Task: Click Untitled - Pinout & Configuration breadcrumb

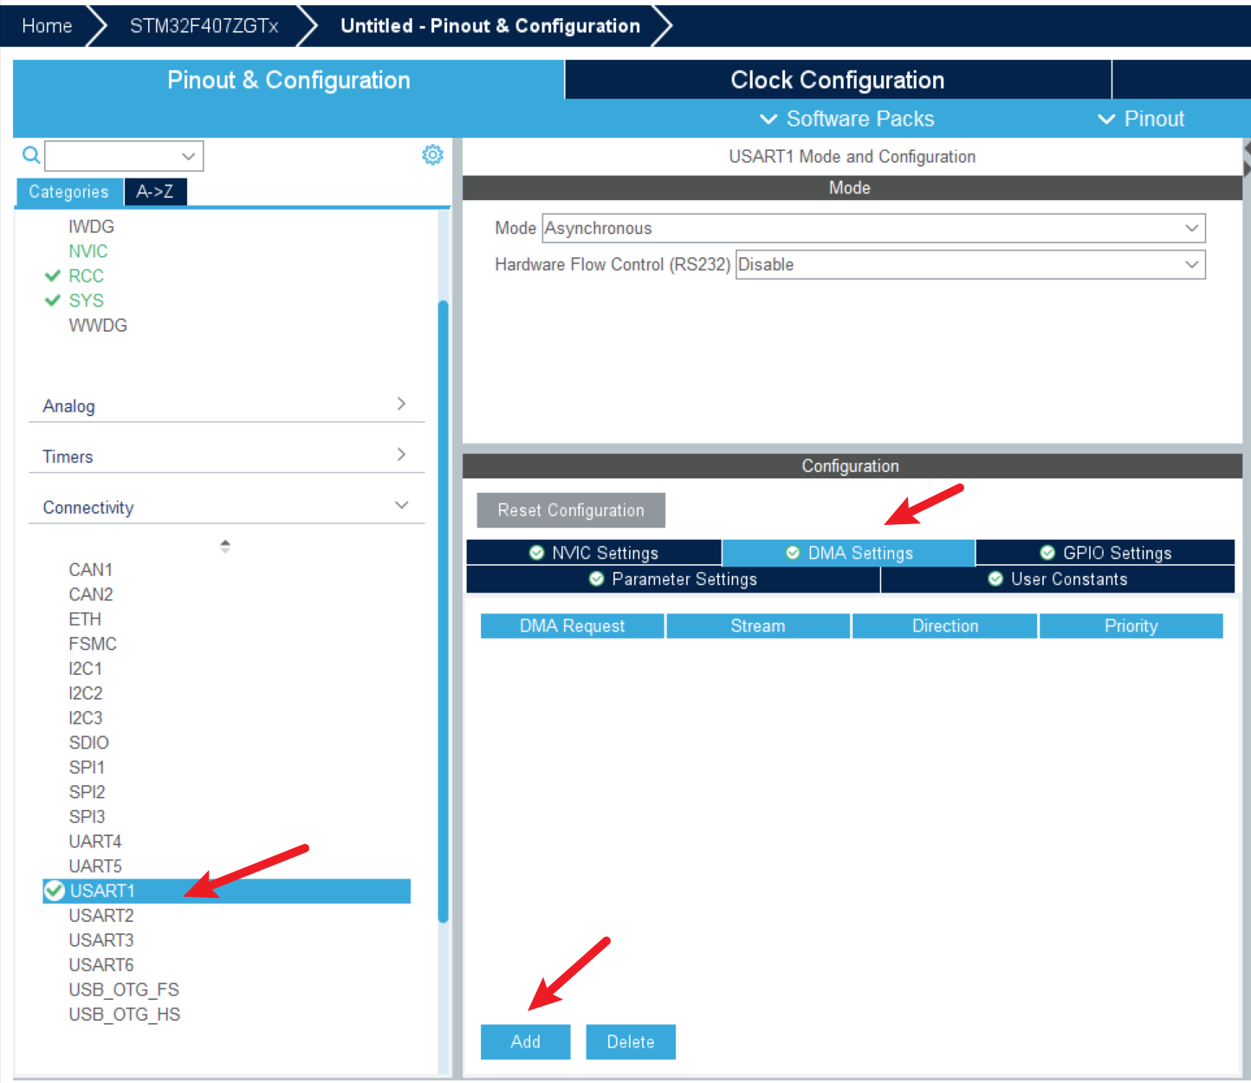Action: point(490,26)
